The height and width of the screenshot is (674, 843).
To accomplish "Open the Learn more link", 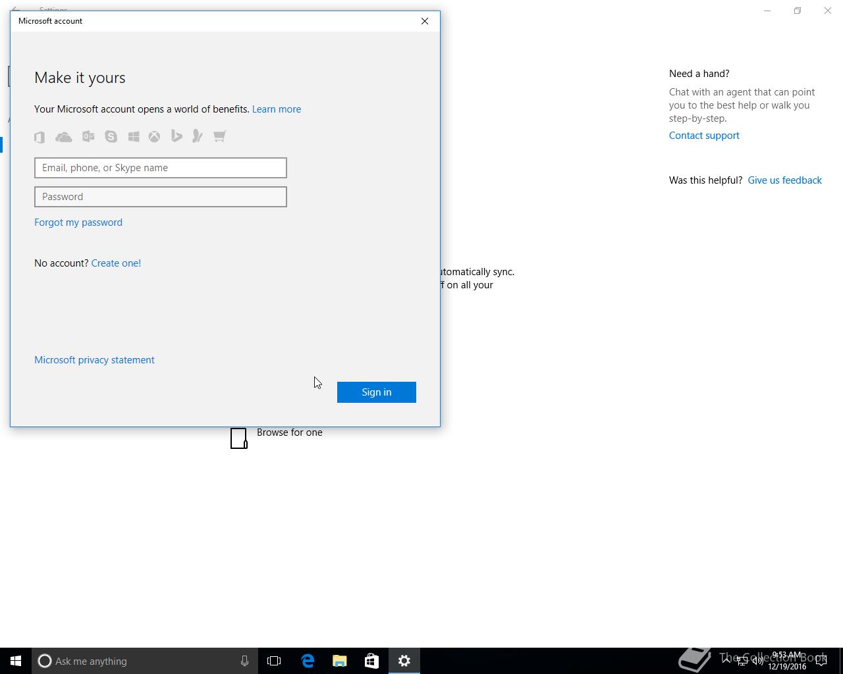I will 277,109.
